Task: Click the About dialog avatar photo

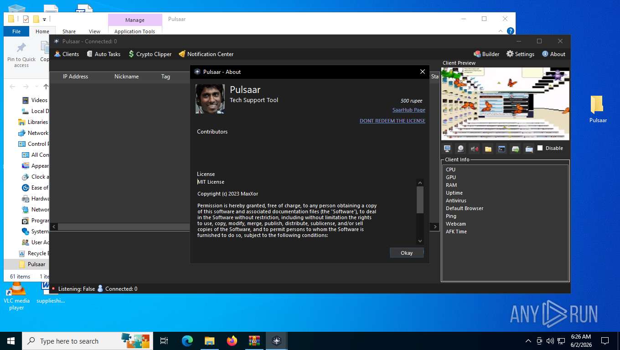Action: point(210,99)
